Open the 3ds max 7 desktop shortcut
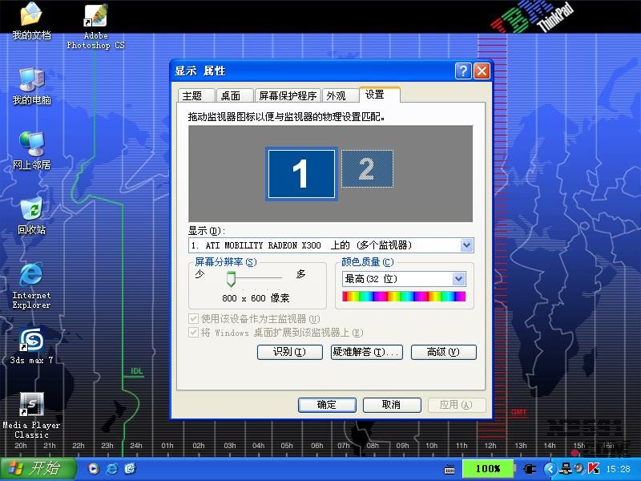Viewport: 641px width, 481px height. (x=31, y=341)
